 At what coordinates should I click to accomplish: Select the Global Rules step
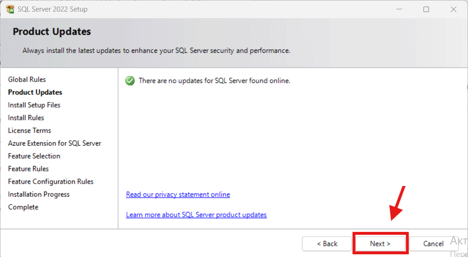pyautogui.click(x=27, y=80)
